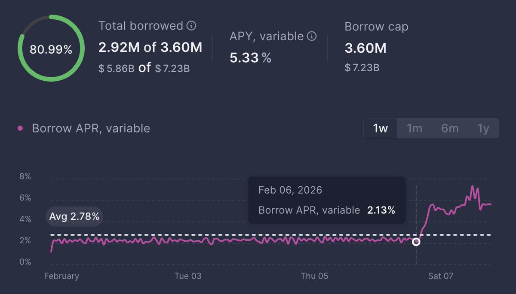The width and height of the screenshot is (516, 294).
Task: Click the white chart data point marker
Action: click(416, 242)
